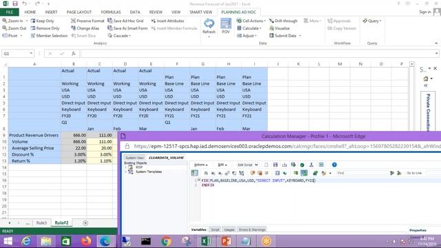Click the new document icon in Calculation Manager toolbar
The height and width of the screenshot is (248, 441).
267,165
